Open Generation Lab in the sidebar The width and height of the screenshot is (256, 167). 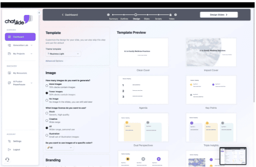pos(20,45)
